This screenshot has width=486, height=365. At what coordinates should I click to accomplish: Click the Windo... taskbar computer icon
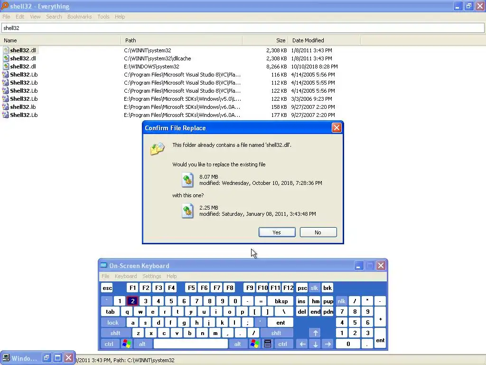[x=6, y=358]
